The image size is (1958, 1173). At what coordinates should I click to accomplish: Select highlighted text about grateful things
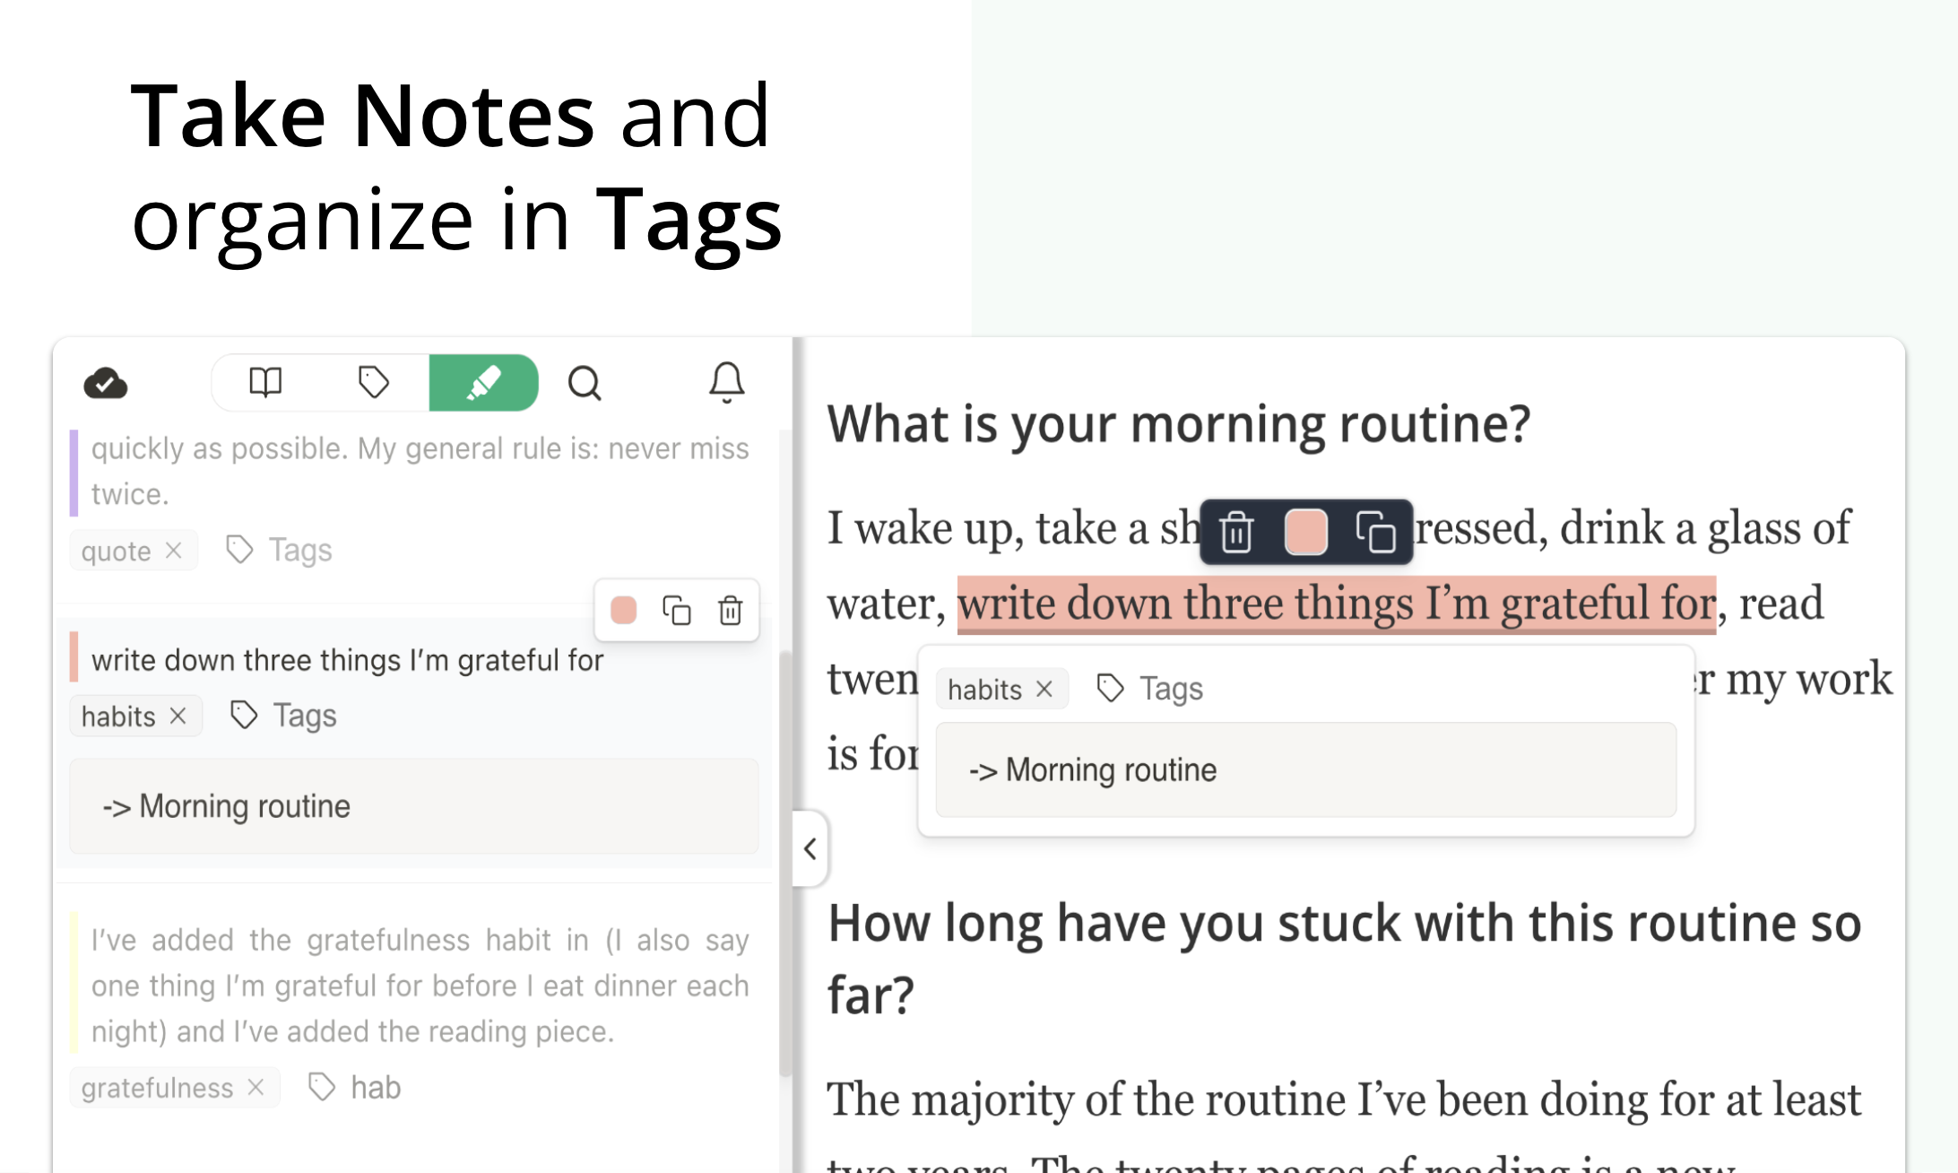pos(1337,604)
